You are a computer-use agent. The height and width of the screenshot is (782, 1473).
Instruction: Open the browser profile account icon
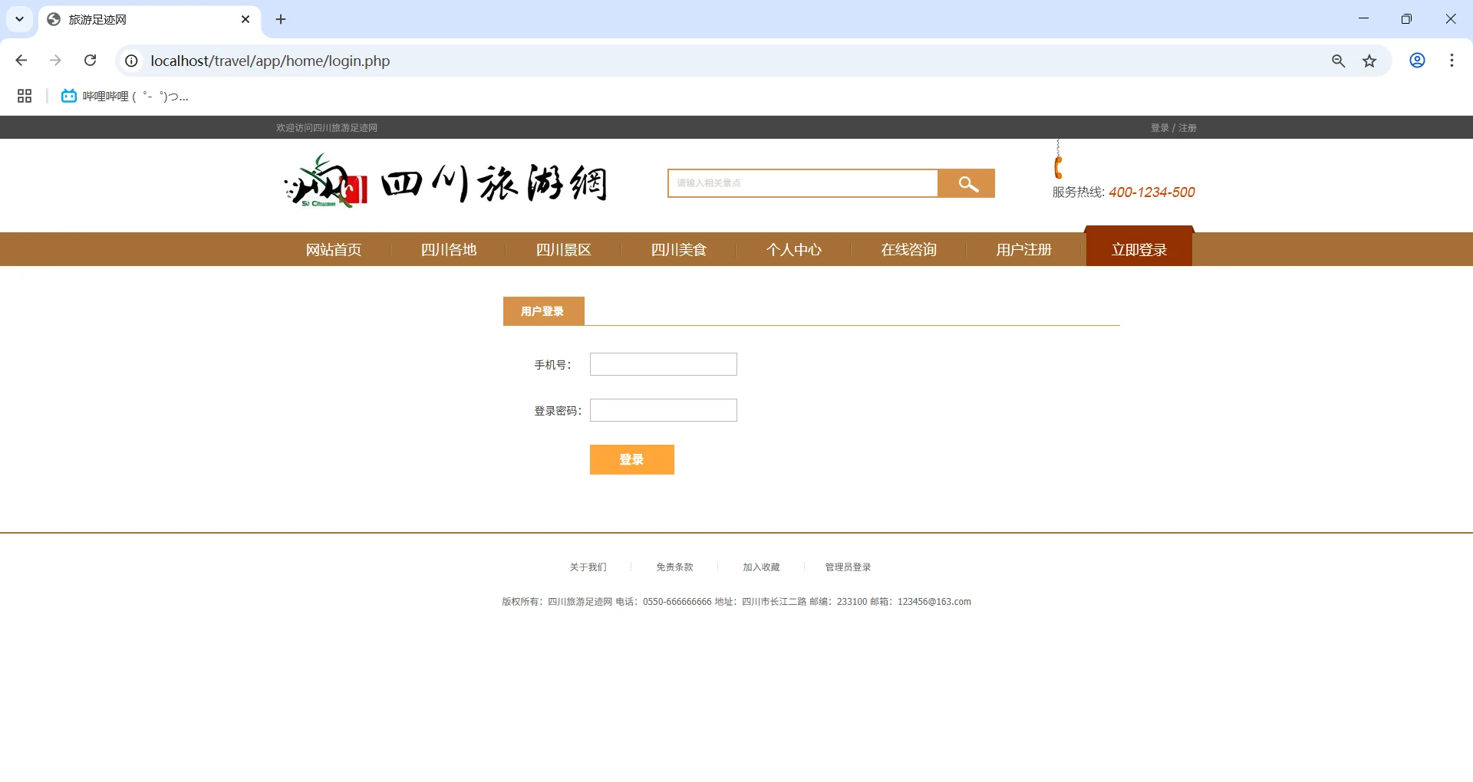1417,61
